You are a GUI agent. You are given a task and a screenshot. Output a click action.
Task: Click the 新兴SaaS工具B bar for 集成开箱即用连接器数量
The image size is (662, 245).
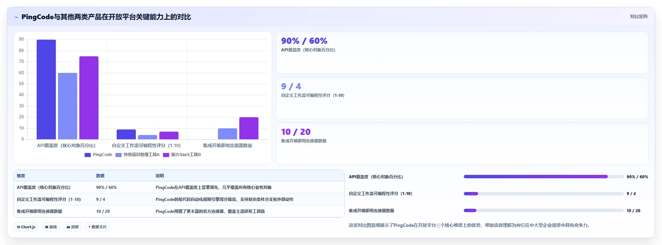pos(249,128)
